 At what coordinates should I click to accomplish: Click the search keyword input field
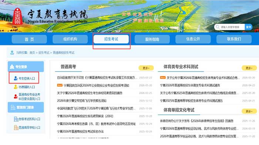pyautogui.click(x=230, y=27)
